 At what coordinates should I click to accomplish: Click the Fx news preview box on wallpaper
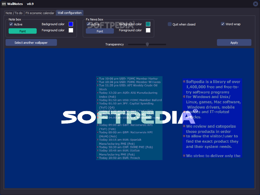(129, 118)
